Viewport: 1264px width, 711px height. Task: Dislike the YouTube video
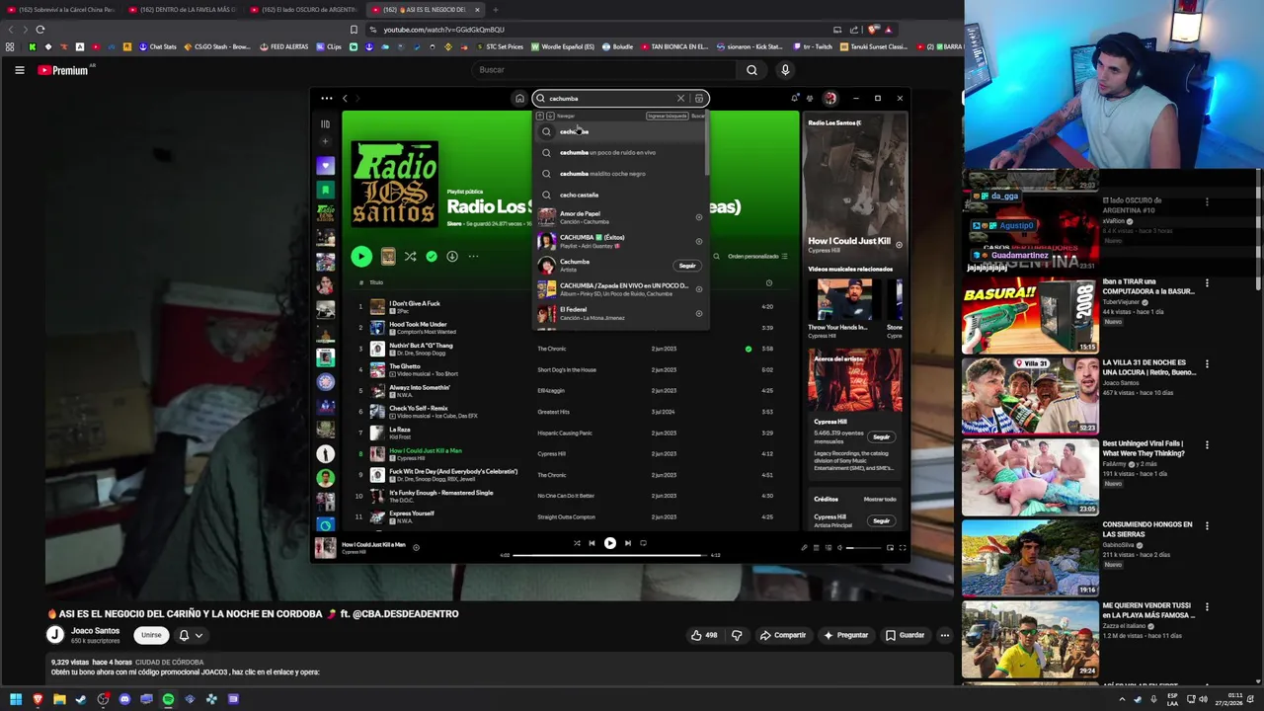[736, 635]
